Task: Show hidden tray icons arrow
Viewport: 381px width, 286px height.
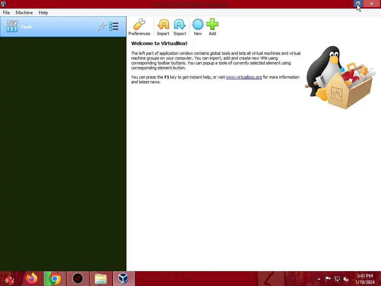Action: 319,279
